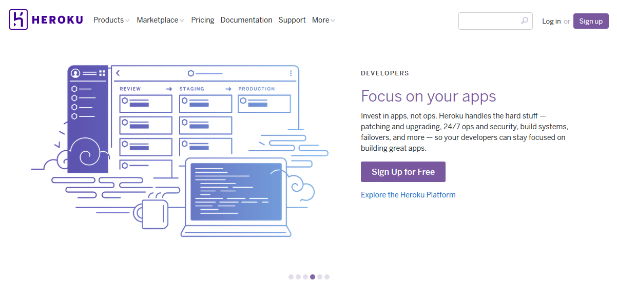The height and width of the screenshot is (301, 617).
Task: Click the fifth carousel dot
Action: 320,277
